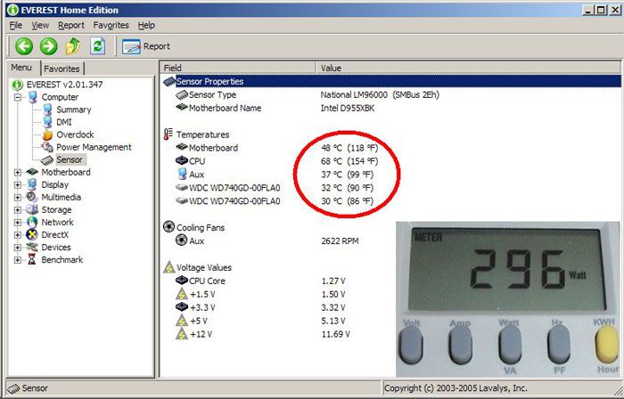Click the Devices icon in tree
This screenshot has height=399, width=624.
[32, 248]
